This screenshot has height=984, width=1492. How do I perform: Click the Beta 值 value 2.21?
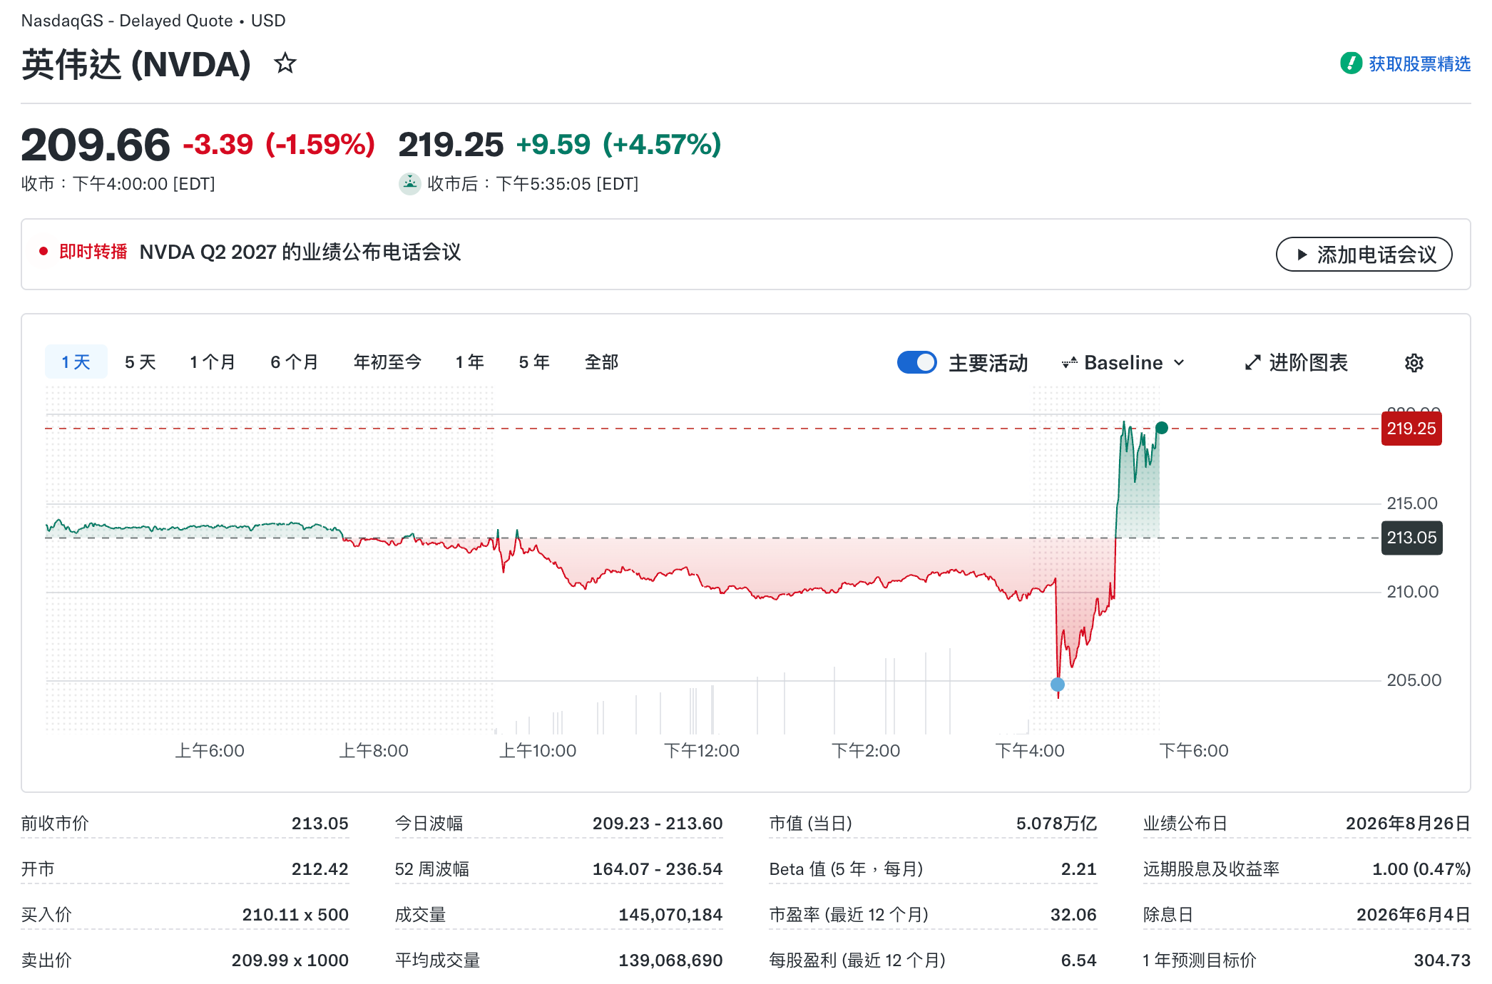(1078, 869)
